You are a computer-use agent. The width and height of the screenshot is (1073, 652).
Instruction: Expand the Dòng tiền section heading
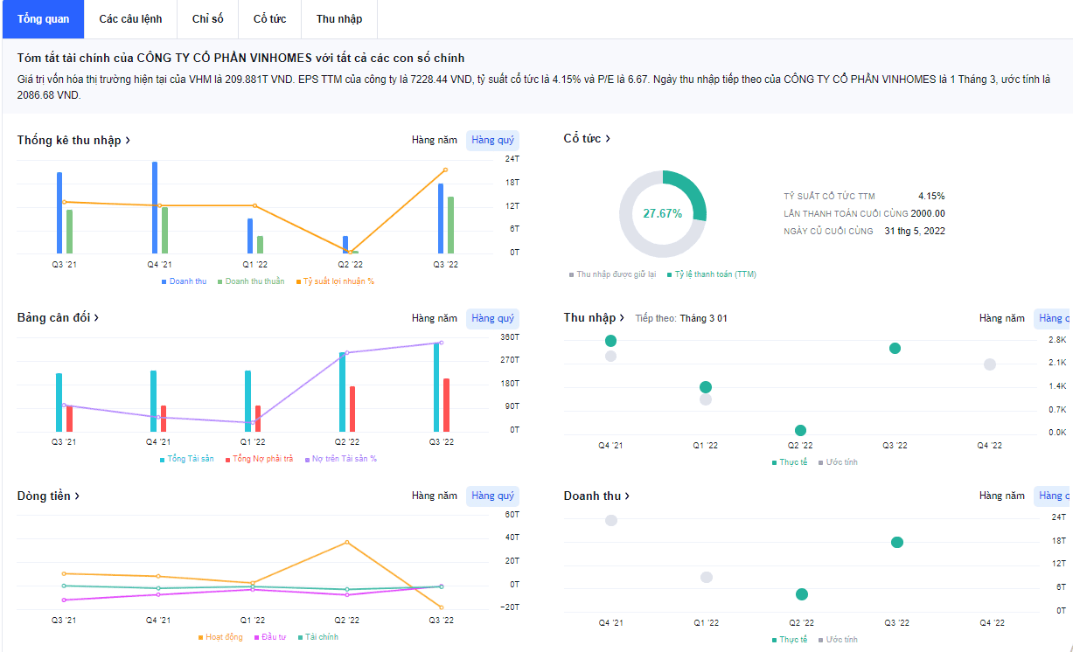(x=49, y=496)
